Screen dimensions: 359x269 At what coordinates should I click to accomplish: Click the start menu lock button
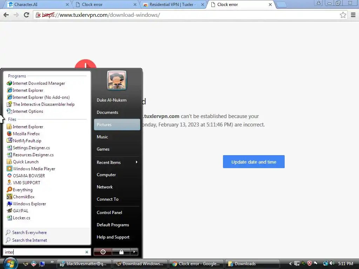[121, 252]
